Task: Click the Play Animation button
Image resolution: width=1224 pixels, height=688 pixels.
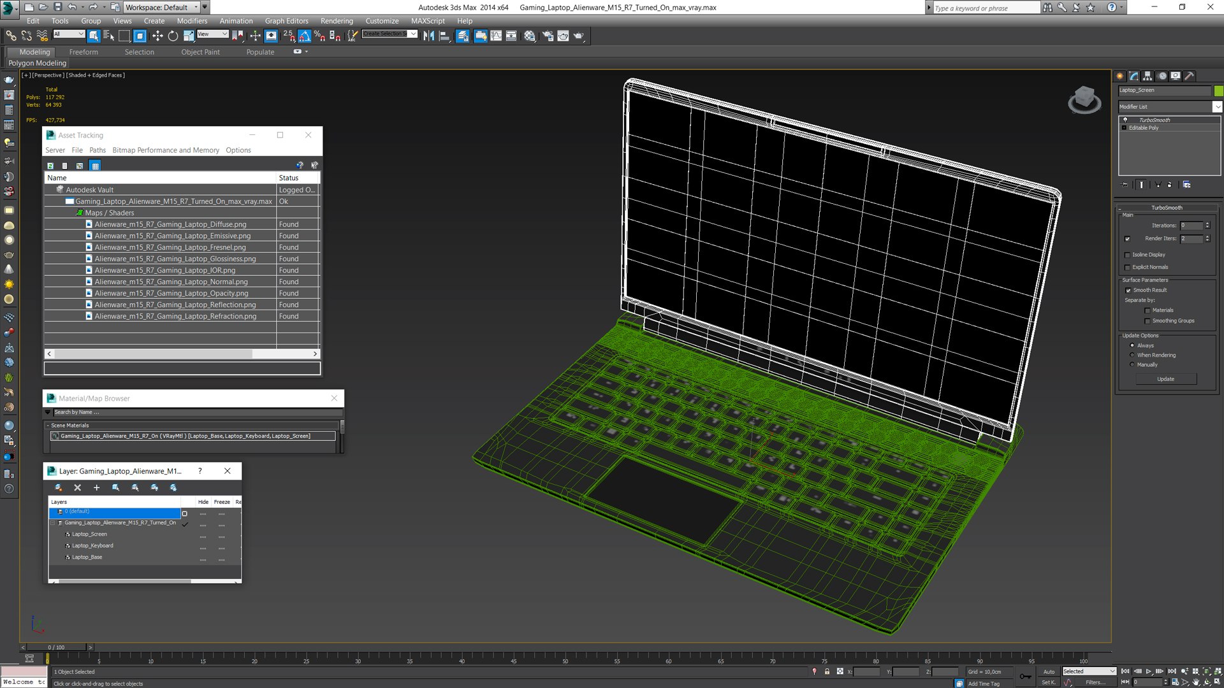Action: tap(1149, 671)
